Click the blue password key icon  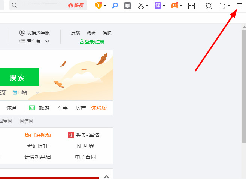pyautogui.click(x=115, y=6)
